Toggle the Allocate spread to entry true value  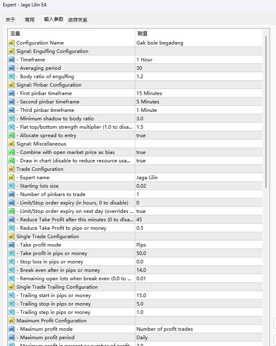pos(141,136)
